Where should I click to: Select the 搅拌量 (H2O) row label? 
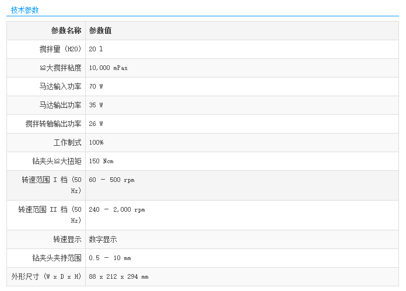click(x=56, y=49)
